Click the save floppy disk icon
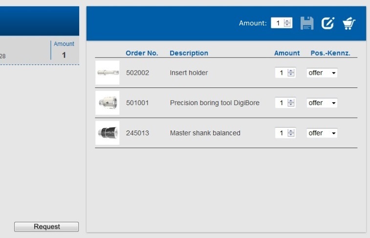The height and width of the screenshot is (238, 370). tap(306, 23)
